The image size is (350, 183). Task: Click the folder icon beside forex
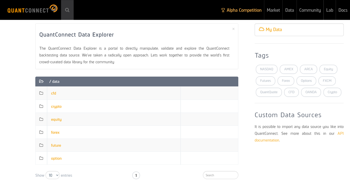click(41, 132)
